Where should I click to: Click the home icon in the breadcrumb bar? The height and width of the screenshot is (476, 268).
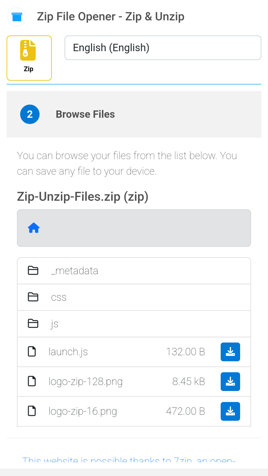tap(34, 228)
